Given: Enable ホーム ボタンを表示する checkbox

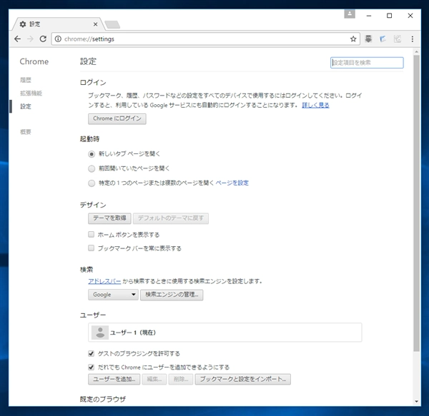Looking at the screenshot, I should pyautogui.click(x=91, y=235).
